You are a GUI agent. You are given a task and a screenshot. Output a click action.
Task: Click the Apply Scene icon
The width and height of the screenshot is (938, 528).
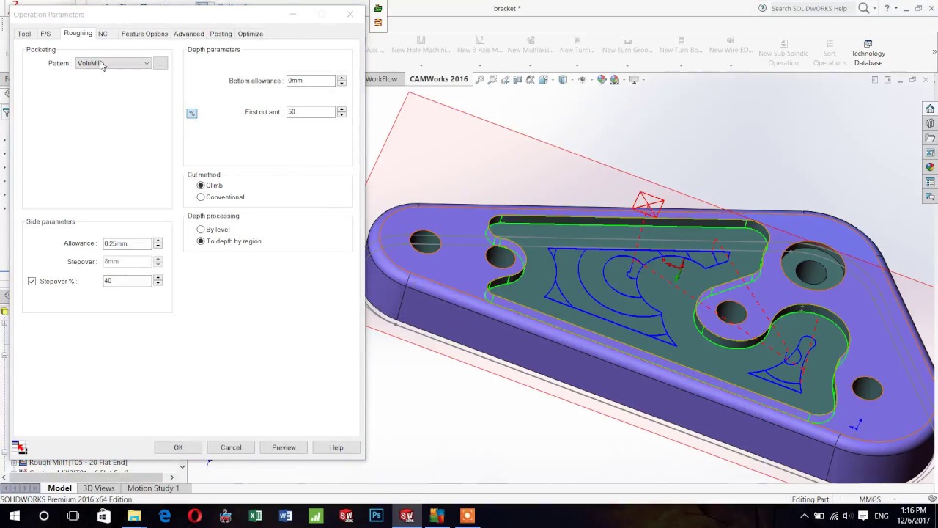click(x=616, y=79)
